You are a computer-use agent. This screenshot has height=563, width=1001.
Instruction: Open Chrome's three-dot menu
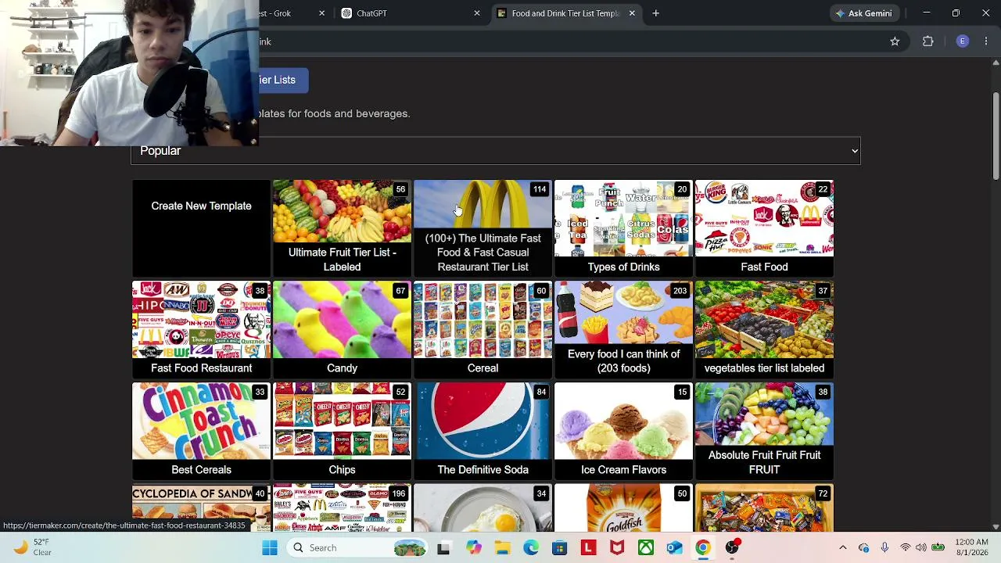click(x=986, y=41)
